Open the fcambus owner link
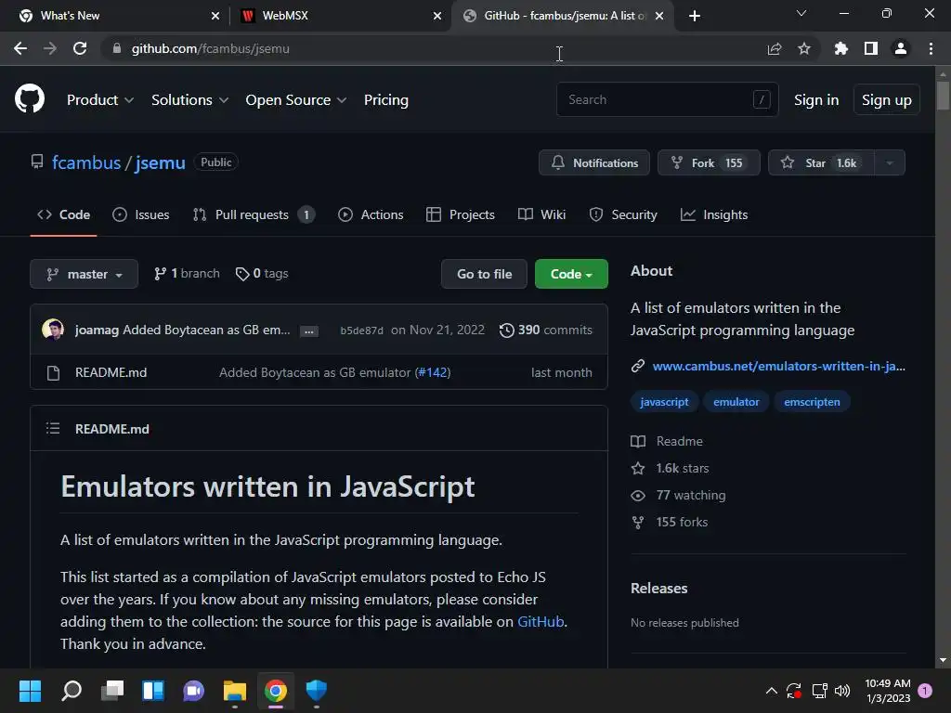 [x=86, y=162]
